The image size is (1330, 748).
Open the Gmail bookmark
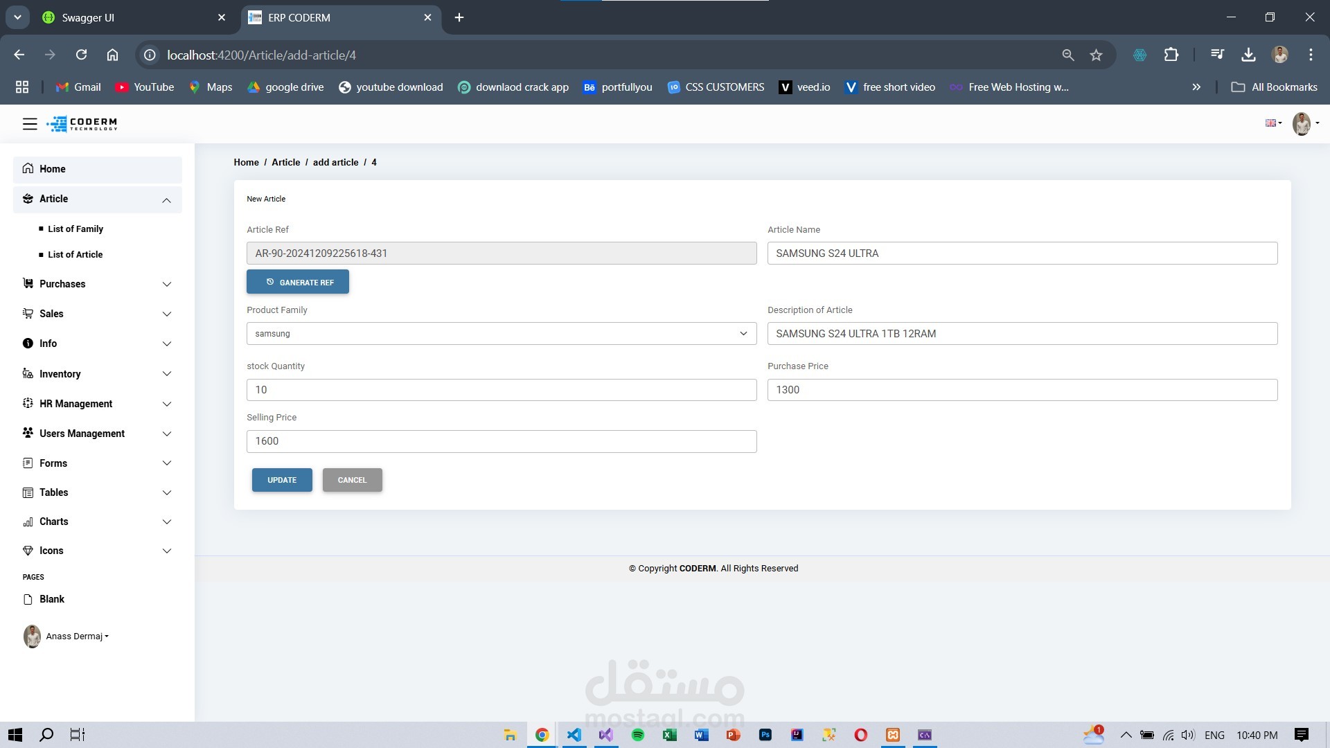pos(78,87)
